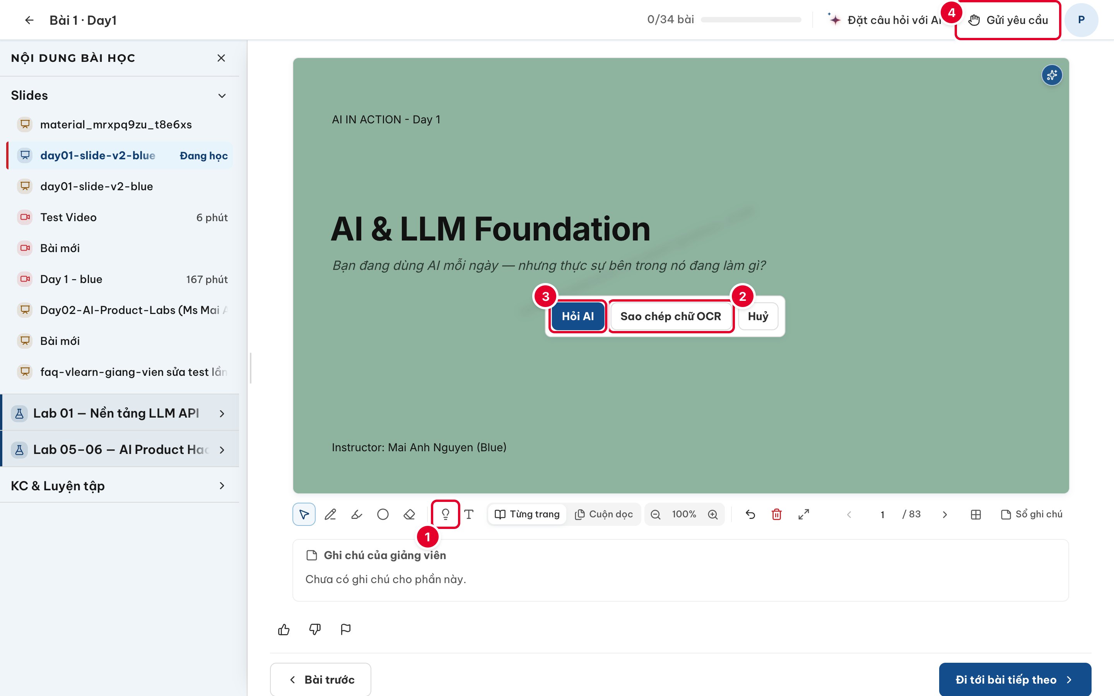Click Sao chép chữ OCR button
The width and height of the screenshot is (1114, 696).
[x=671, y=316]
